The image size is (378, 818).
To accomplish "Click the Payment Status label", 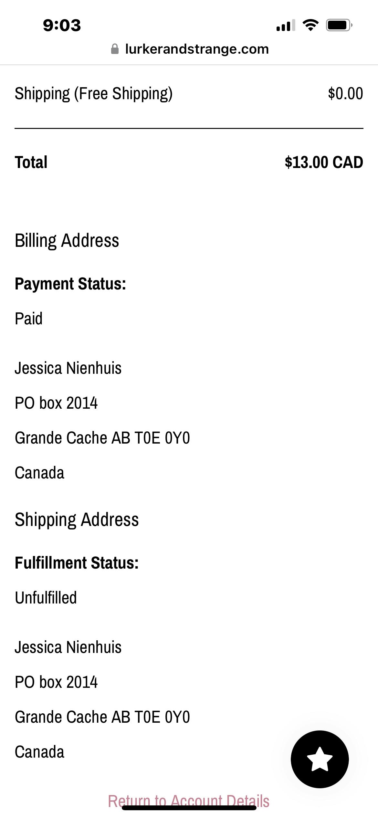I will click(x=70, y=284).
